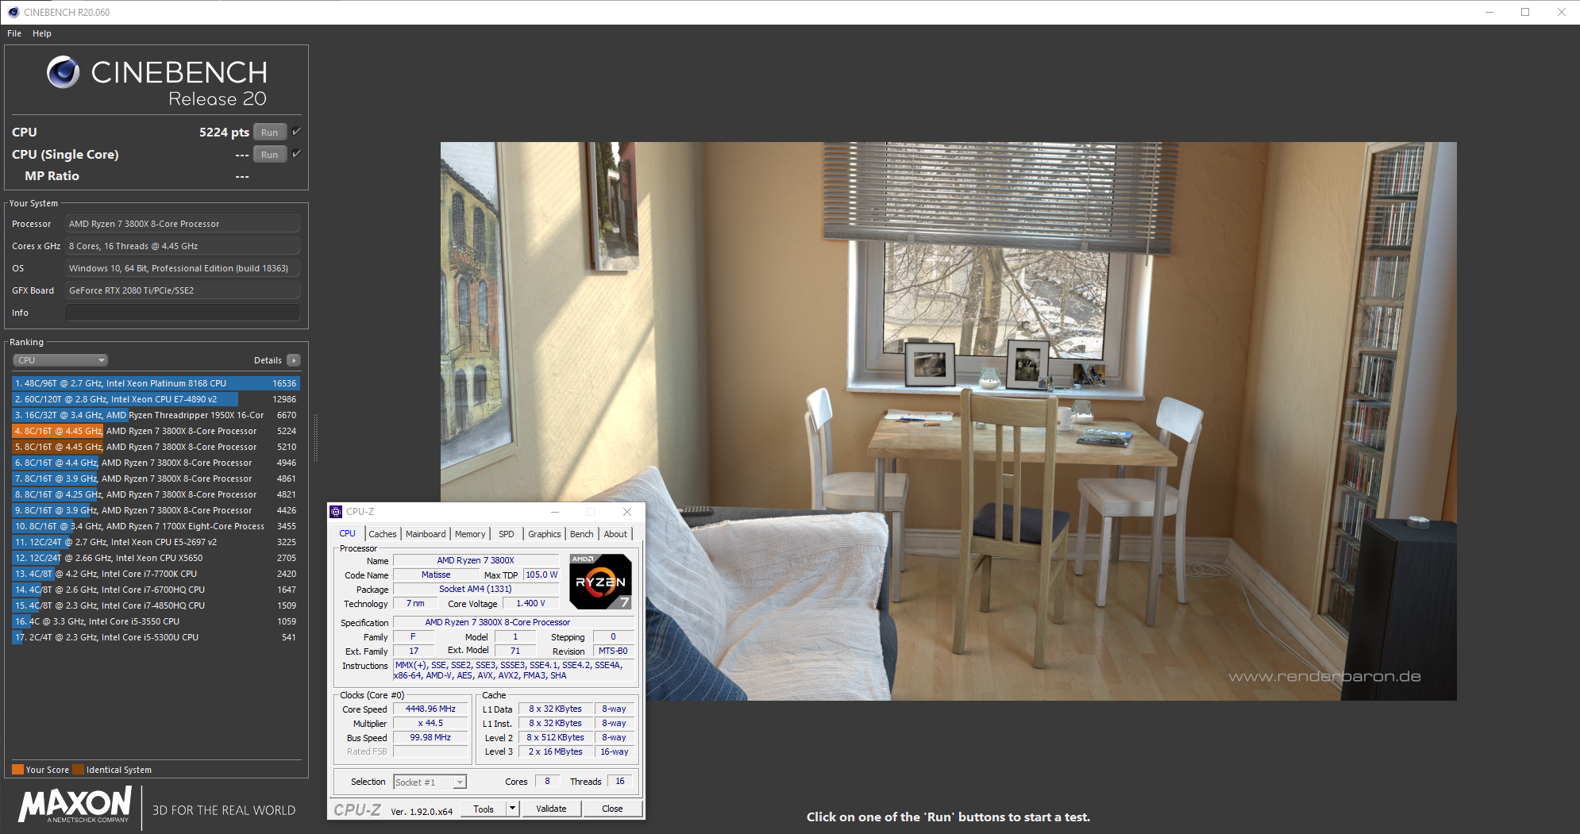Viewport: 1580px width, 834px height.
Task: Select ranking row Intel Xeon CPU E5-2697 v2
Action: (156, 542)
